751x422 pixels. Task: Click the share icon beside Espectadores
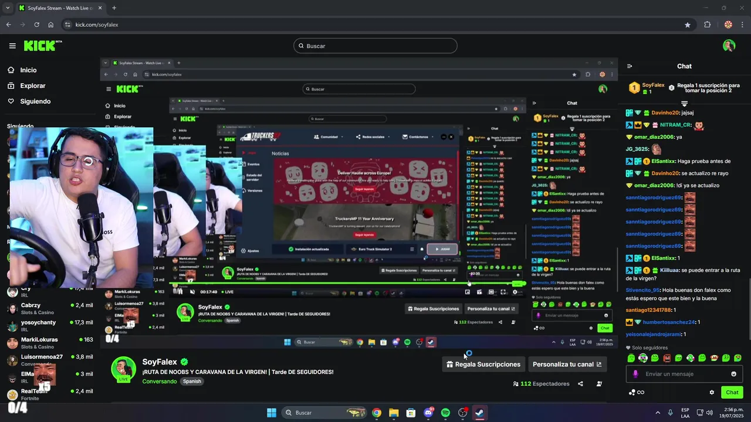pyautogui.click(x=580, y=384)
